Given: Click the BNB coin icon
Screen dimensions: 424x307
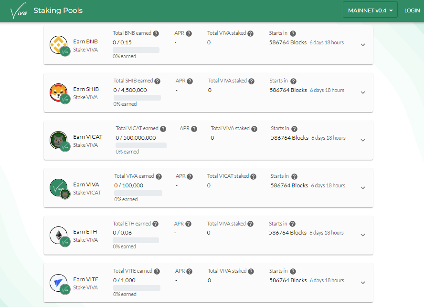Looking at the screenshot, I should (58, 44).
